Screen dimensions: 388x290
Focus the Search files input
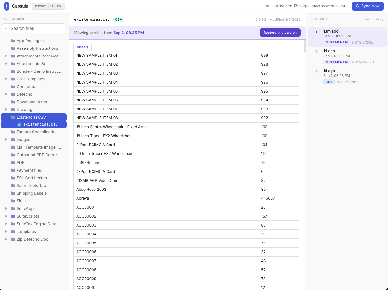coord(34,28)
